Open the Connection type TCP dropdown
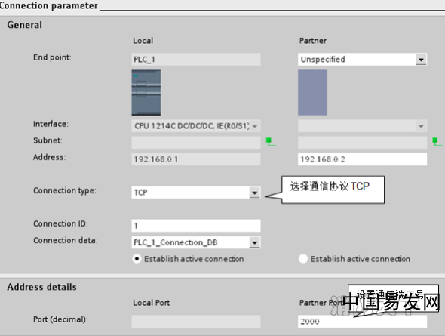This screenshot has width=445, height=336. 255,193
